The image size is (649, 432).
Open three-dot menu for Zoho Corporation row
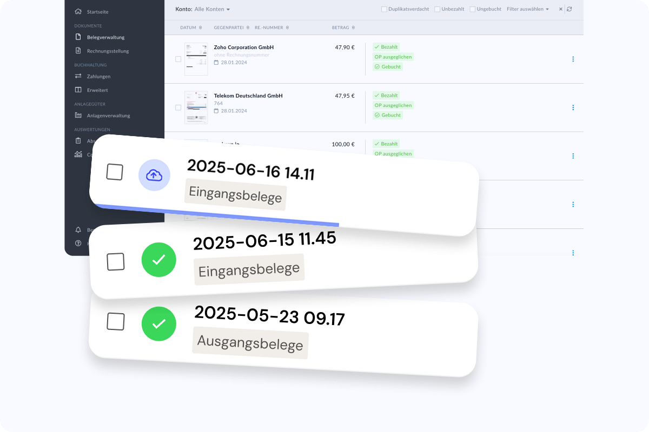click(x=573, y=59)
